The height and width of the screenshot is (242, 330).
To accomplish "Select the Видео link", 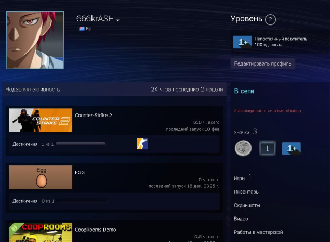I will coord(241,219).
